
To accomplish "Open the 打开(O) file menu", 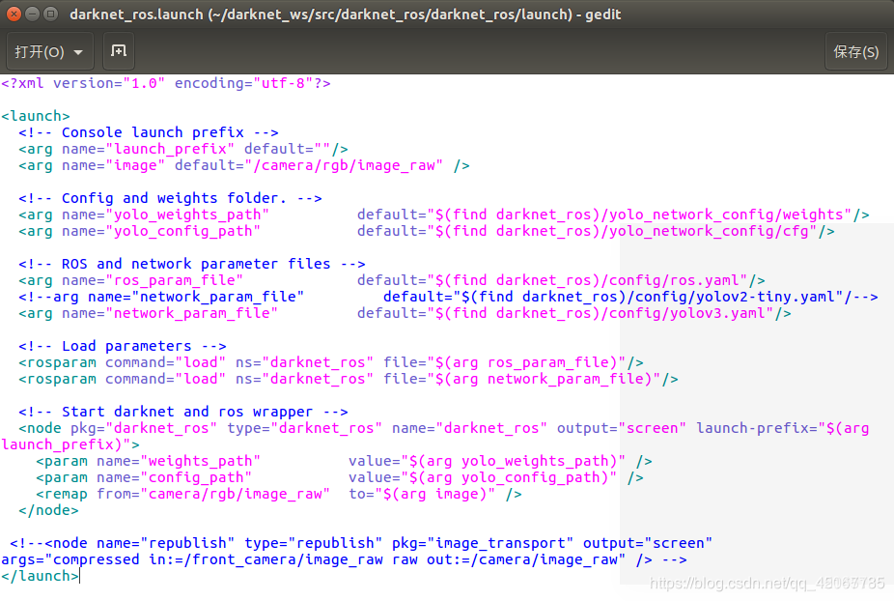I will coord(48,52).
